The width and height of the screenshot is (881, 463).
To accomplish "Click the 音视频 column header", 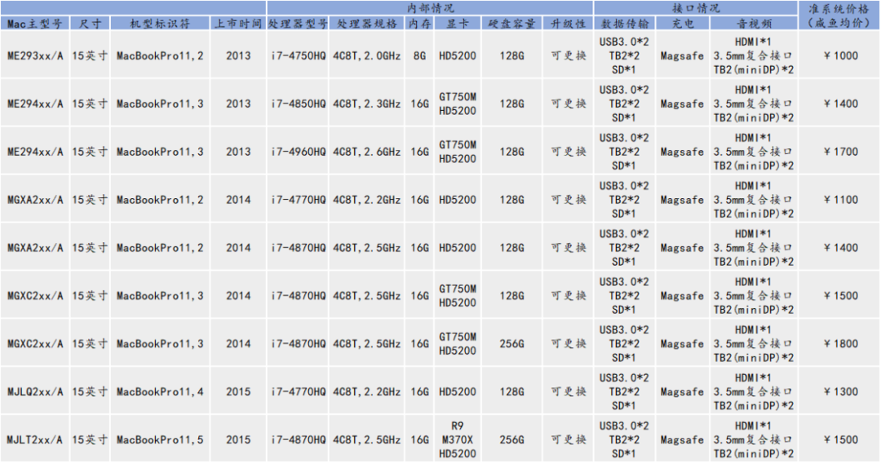I will coord(754,24).
